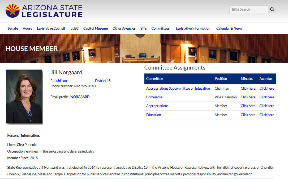Open the House menu
Image resolution: width=288 pixels, height=179 pixels.
point(28,28)
